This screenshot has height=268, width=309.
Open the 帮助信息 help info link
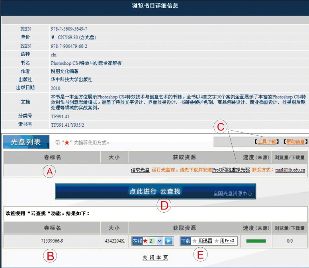[295, 142]
